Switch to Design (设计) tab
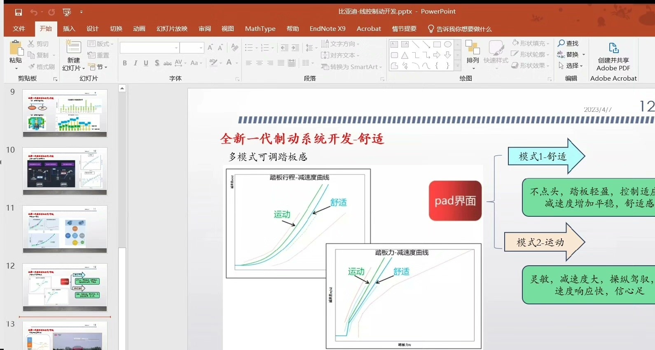Screen dimensions: 655x350 pyautogui.click(x=92, y=29)
